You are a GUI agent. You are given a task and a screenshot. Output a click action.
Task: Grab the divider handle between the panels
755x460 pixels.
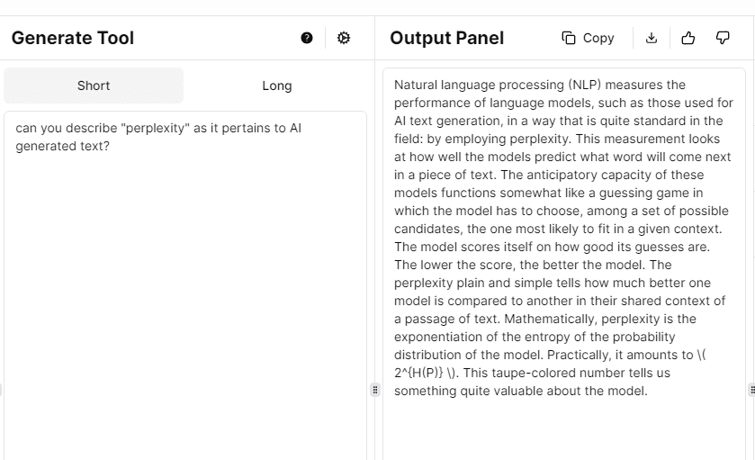point(375,390)
